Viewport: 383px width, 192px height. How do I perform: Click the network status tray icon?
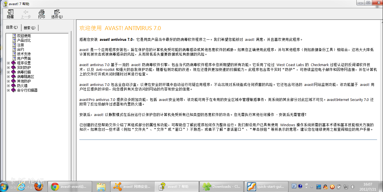[x=346, y=187]
